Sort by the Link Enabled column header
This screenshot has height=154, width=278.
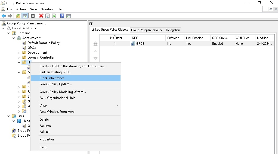click(x=197, y=38)
